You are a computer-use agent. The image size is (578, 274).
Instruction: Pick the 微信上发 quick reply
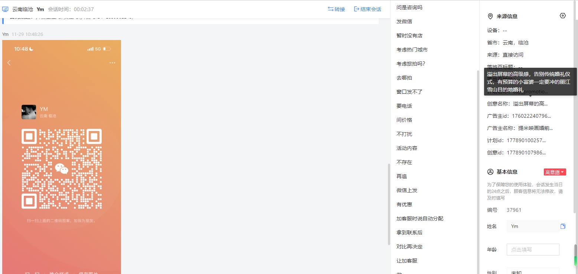pyautogui.click(x=407, y=190)
